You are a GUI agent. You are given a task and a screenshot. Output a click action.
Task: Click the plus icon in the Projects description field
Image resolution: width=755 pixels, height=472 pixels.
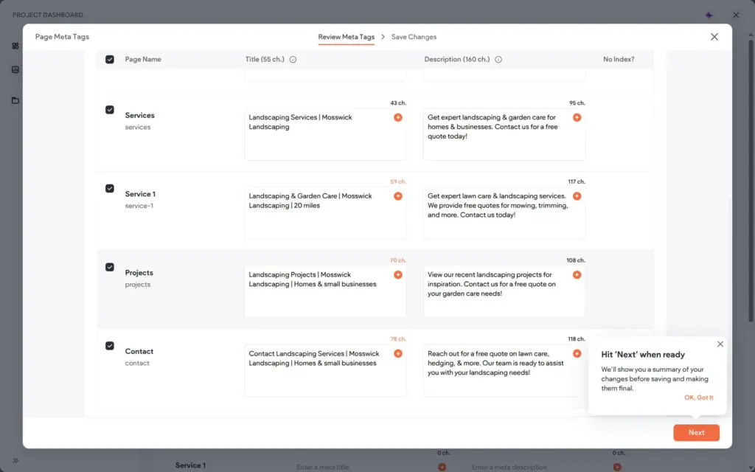577,274
